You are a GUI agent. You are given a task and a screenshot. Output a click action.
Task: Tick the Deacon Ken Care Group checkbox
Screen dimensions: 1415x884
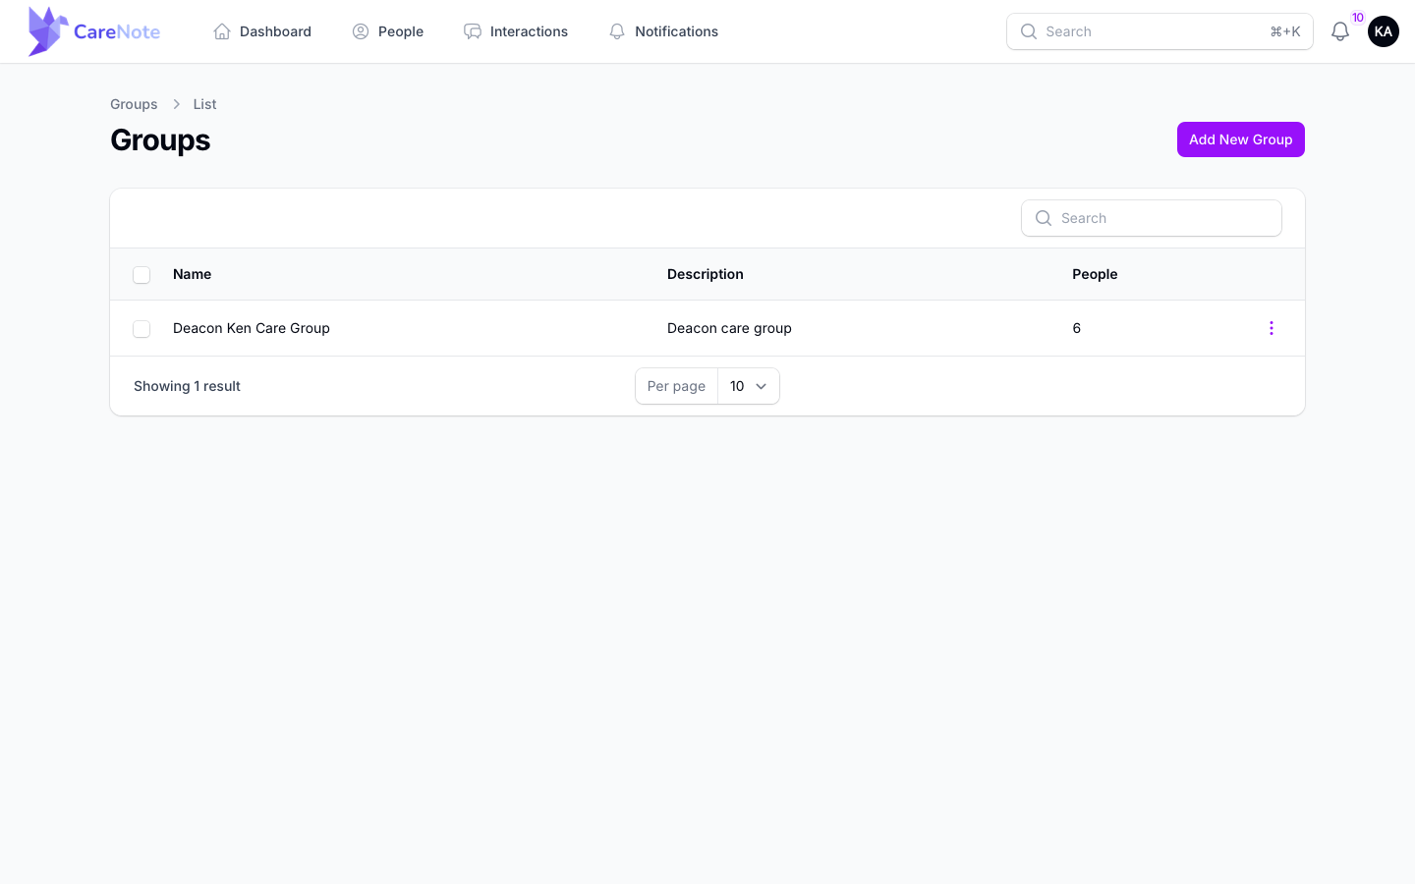pos(141,329)
